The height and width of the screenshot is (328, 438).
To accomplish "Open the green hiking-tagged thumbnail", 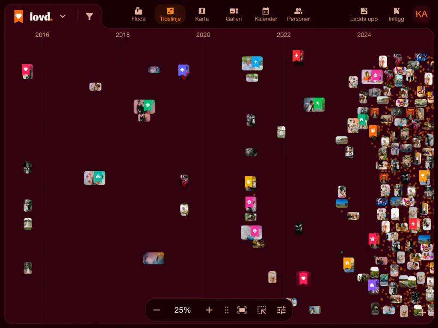I will [x=314, y=105].
